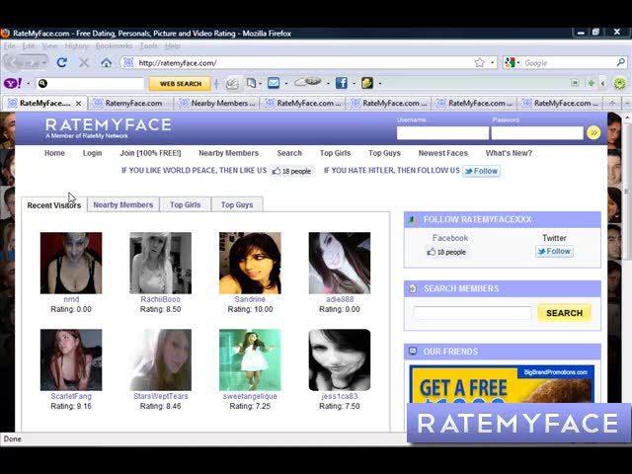Expand the bookmark star dropdown arrow
632x474 pixels.
click(x=492, y=63)
